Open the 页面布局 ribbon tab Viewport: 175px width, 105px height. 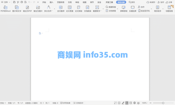60,2
